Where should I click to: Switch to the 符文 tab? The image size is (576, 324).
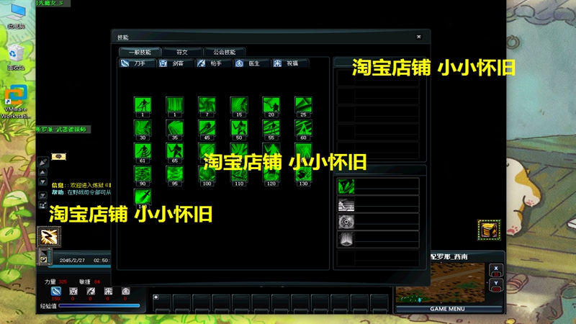pyautogui.click(x=182, y=52)
